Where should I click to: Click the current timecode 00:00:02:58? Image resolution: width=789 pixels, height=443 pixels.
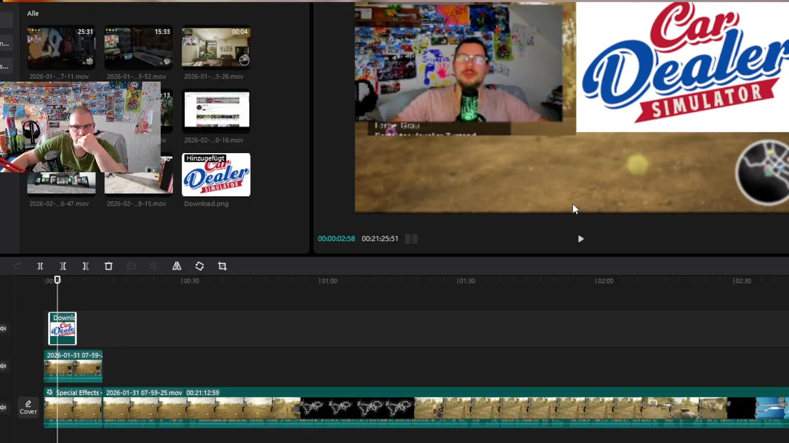click(336, 239)
